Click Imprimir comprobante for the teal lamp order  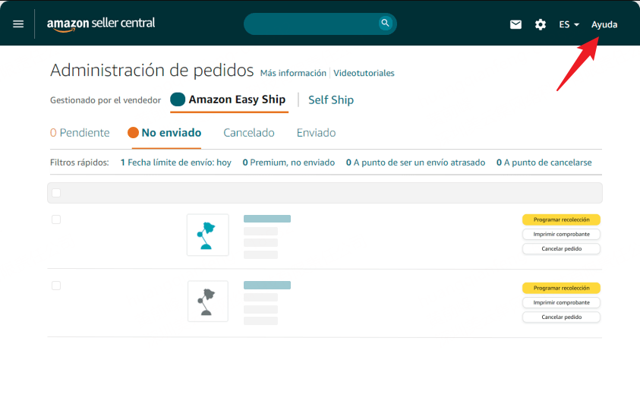click(561, 235)
